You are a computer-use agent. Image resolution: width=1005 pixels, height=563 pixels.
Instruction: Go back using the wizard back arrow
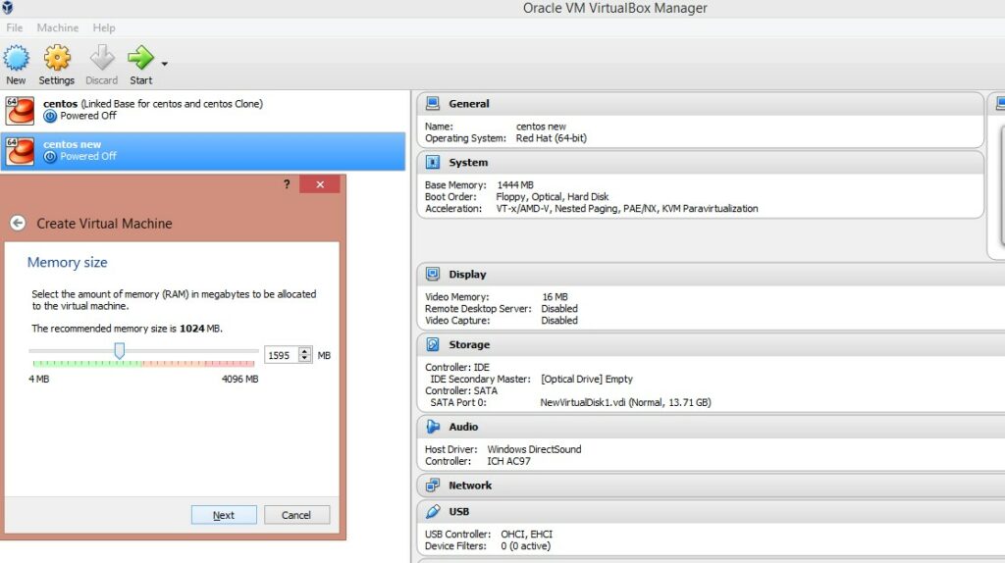[x=18, y=223]
